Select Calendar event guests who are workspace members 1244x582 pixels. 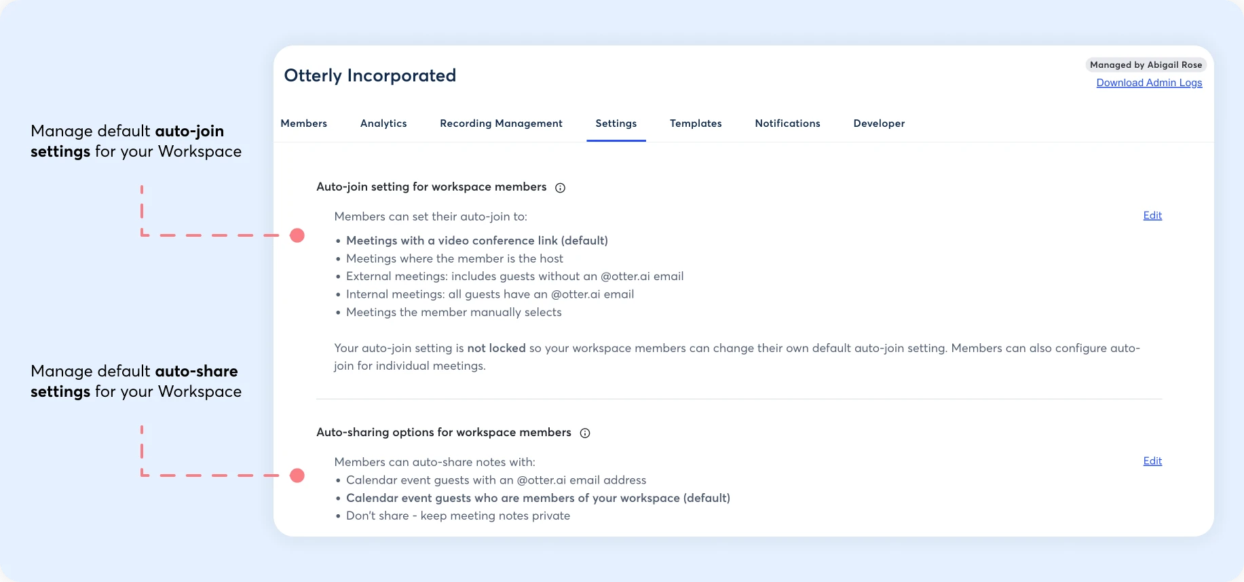(538, 498)
